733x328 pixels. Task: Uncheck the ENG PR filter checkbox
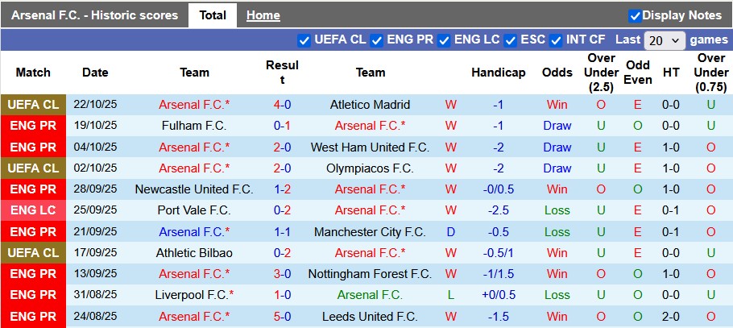point(376,39)
